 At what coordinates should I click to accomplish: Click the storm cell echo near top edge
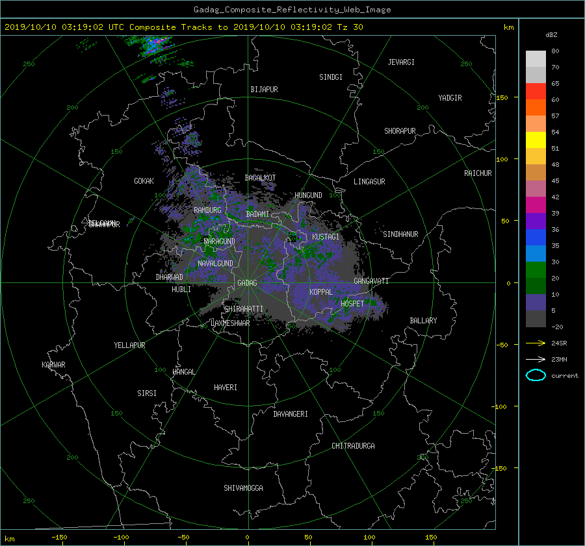(x=155, y=45)
